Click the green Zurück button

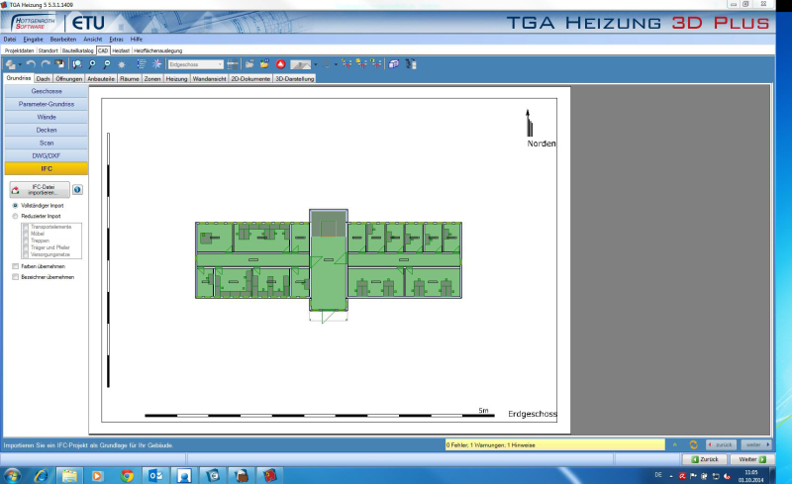pos(705,459)
